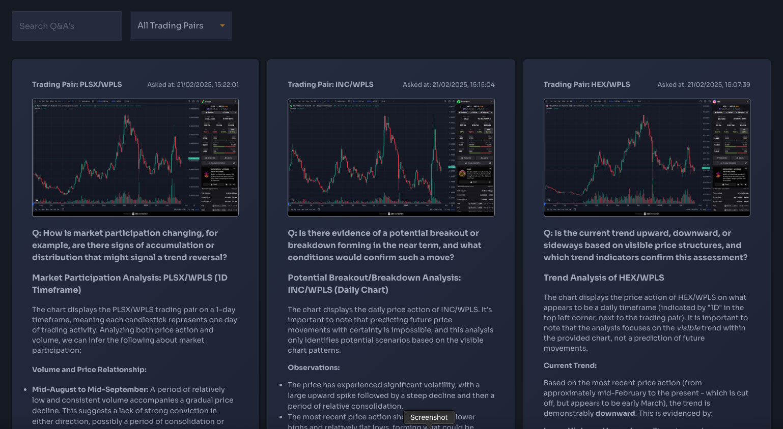
Task: Click the Alerts bell on the PLSX/WPLS panel
Action: pos(229,158)
